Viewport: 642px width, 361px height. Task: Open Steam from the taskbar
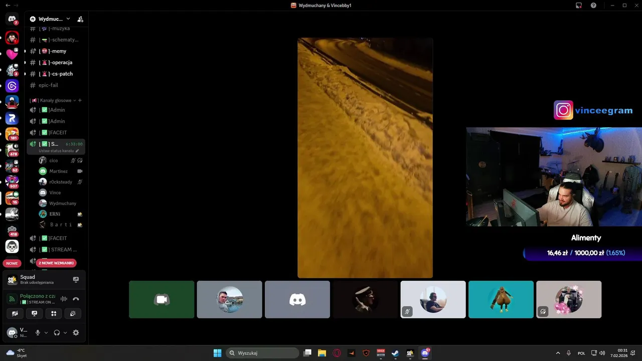click(395, 353)
